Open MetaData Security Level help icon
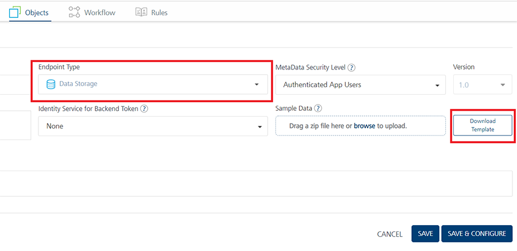The width and height of the screenshot is (517, 251). pyautogui.click(x=352, y=67)
